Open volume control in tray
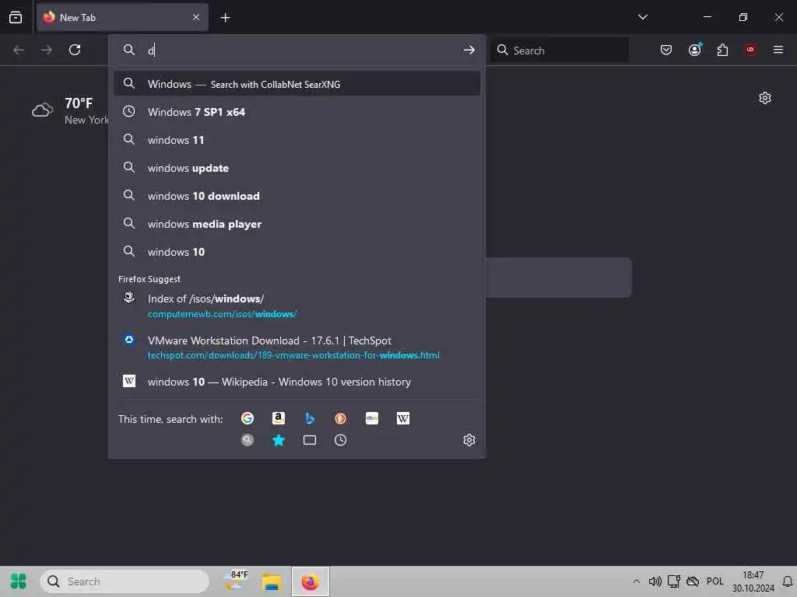This screenshot has width=797, height=597. (x=655, y=581)
